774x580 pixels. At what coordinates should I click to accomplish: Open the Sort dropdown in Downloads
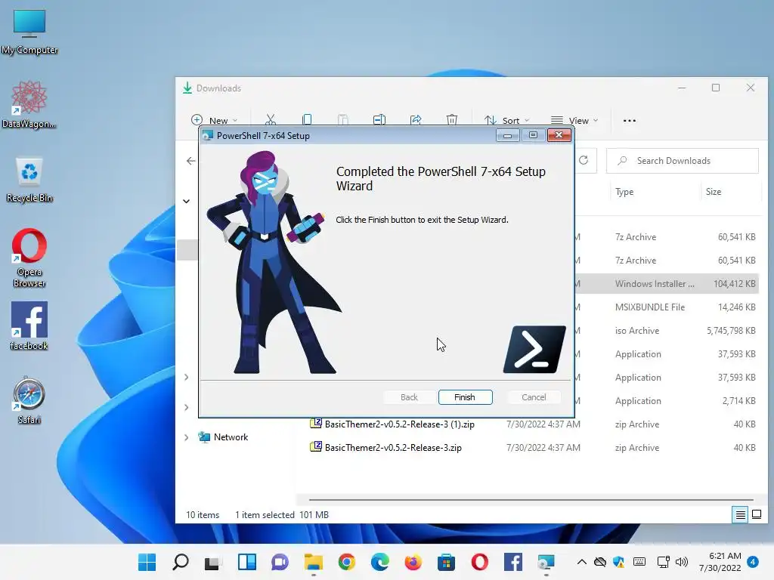point(506,120)
